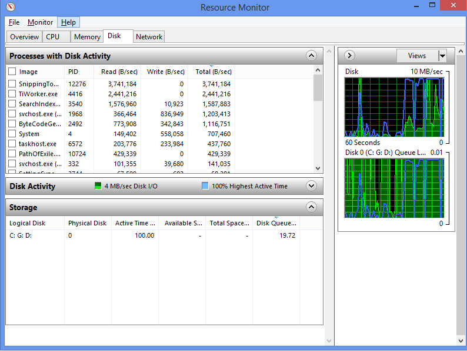Open the Monitor menu
The image size is (467, 351).
(x=40, y=22)
